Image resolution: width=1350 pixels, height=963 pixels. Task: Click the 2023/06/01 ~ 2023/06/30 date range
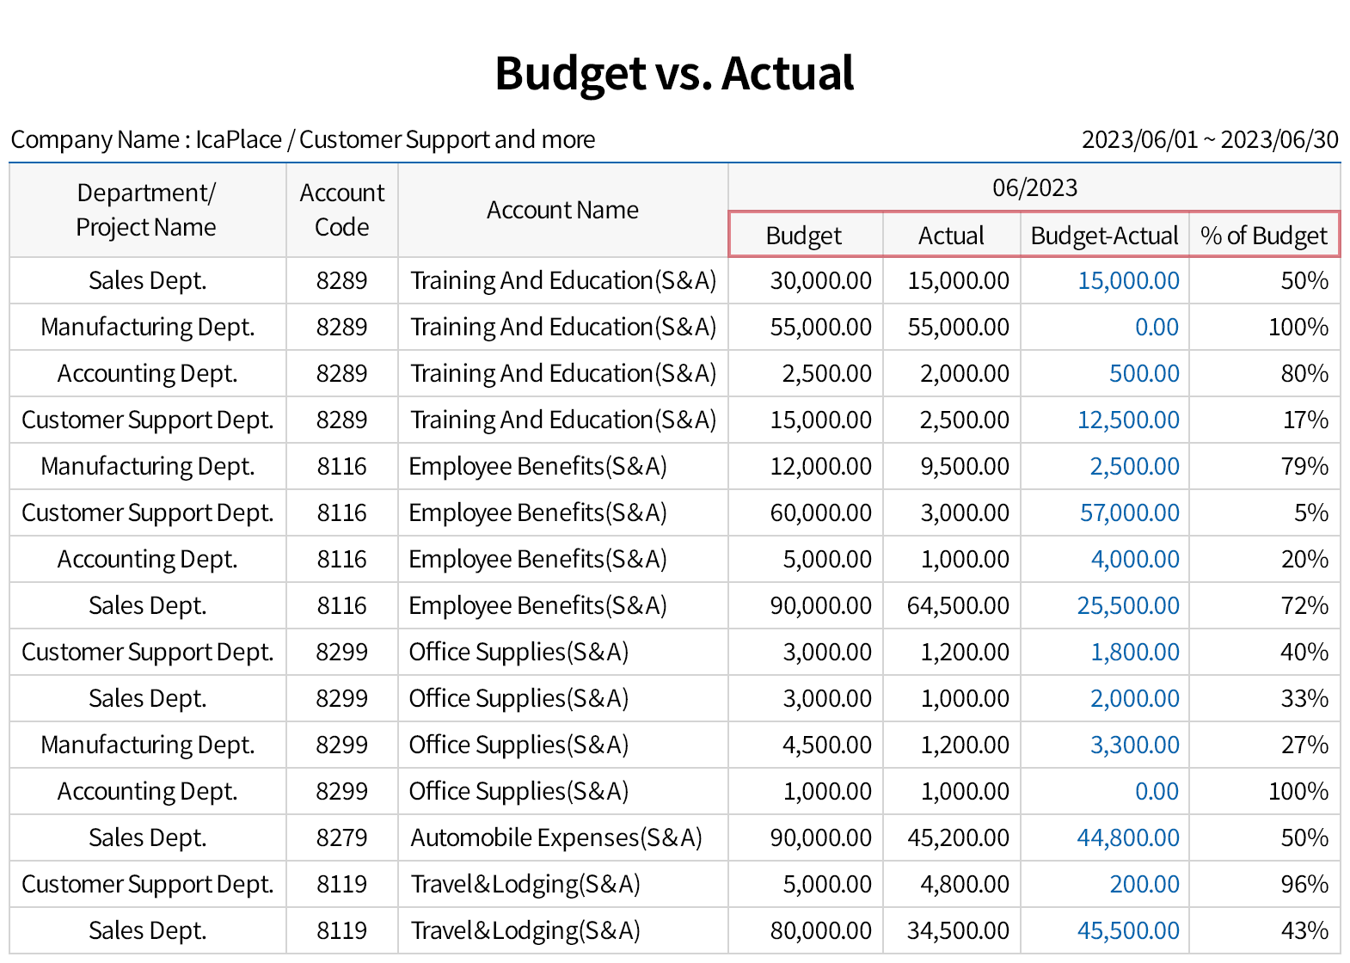pyautogui.click(x=1209, y=139)
